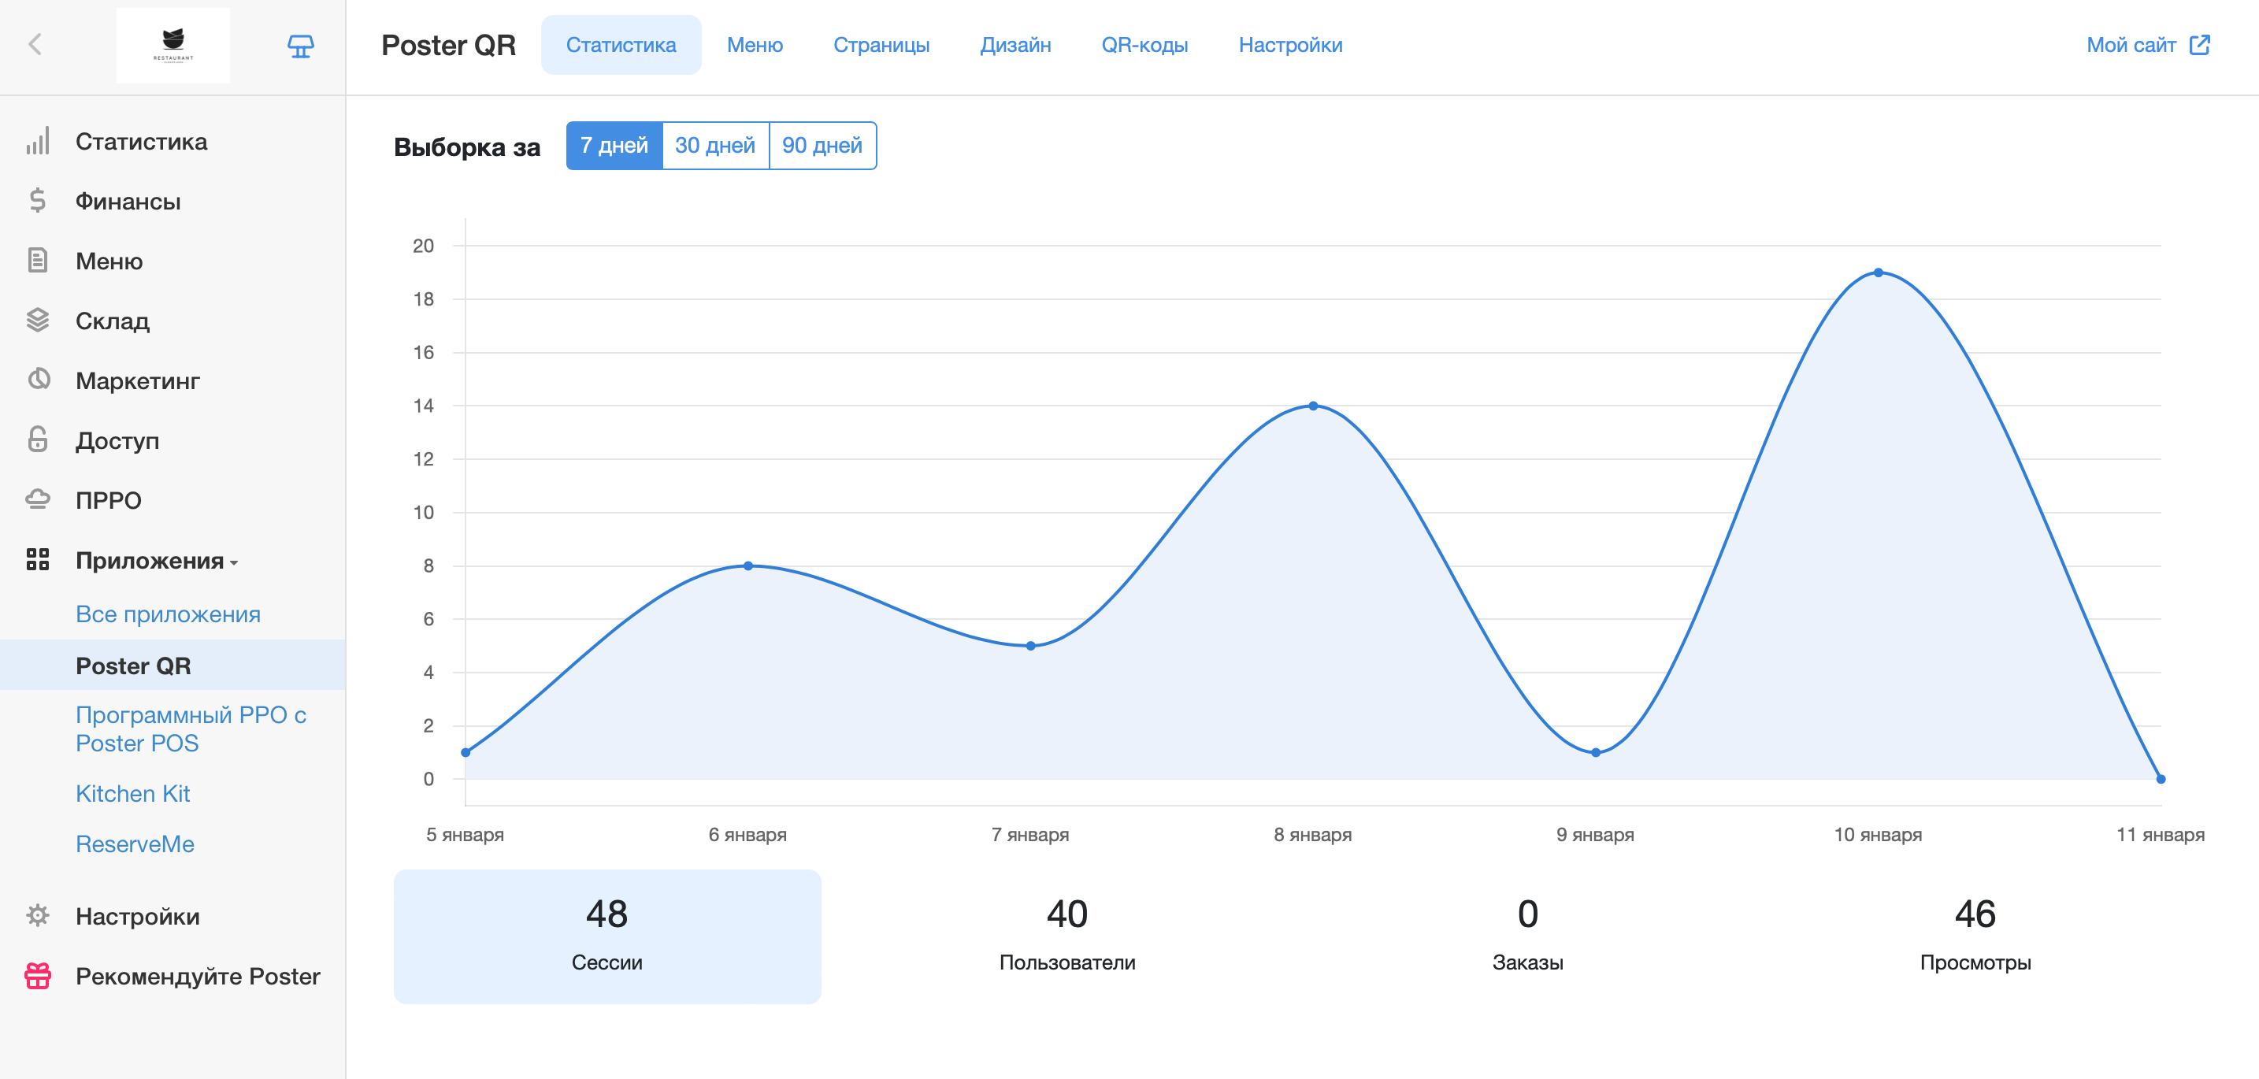
Task: Click the Настройки gear icon in sidebar
Action: 38,916
